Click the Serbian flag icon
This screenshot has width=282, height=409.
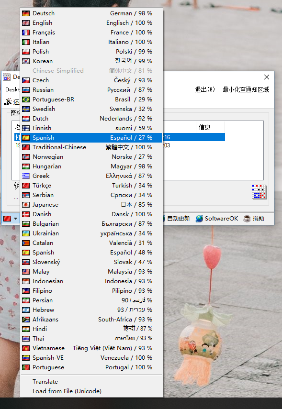tap(26, 195)
